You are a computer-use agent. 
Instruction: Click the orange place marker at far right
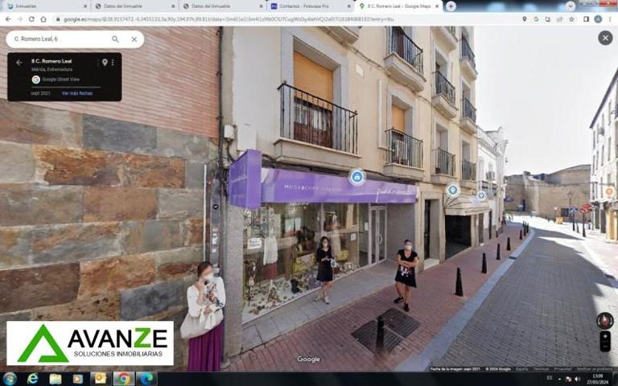(x=609, y=192)
